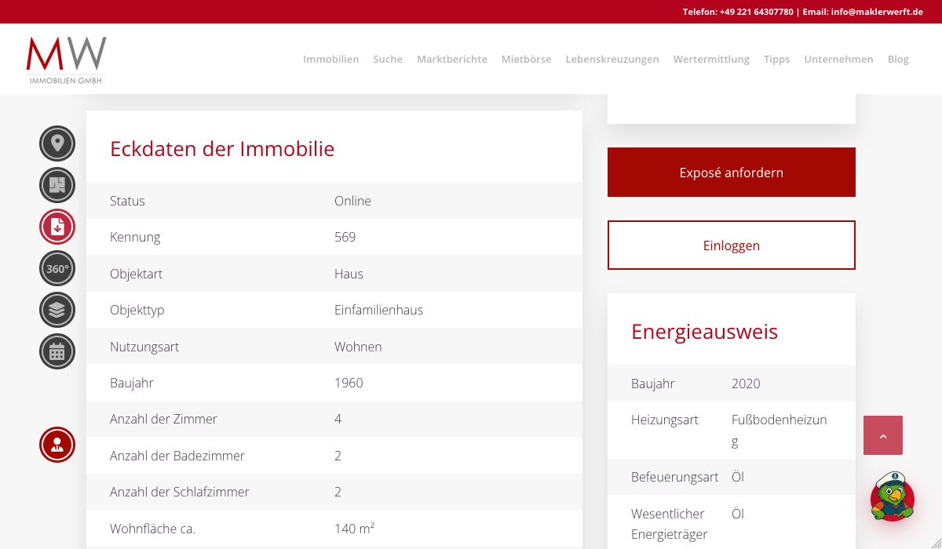Click the Wesentlicher Energieträger label
The image size is (942, 549).
pyautogui.click(x=669, y=524)
